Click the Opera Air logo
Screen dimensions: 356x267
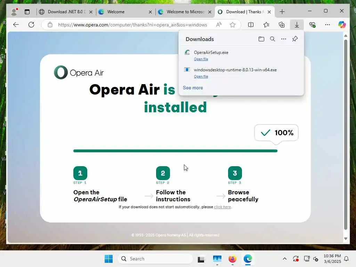pos(79,72)
